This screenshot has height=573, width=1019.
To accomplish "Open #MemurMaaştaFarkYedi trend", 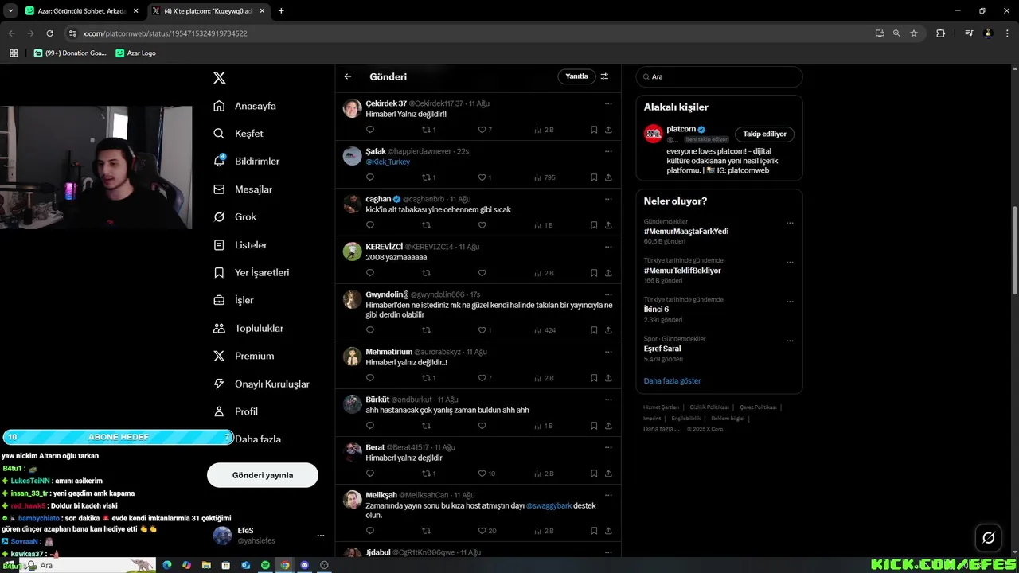I will click(686, 231).
